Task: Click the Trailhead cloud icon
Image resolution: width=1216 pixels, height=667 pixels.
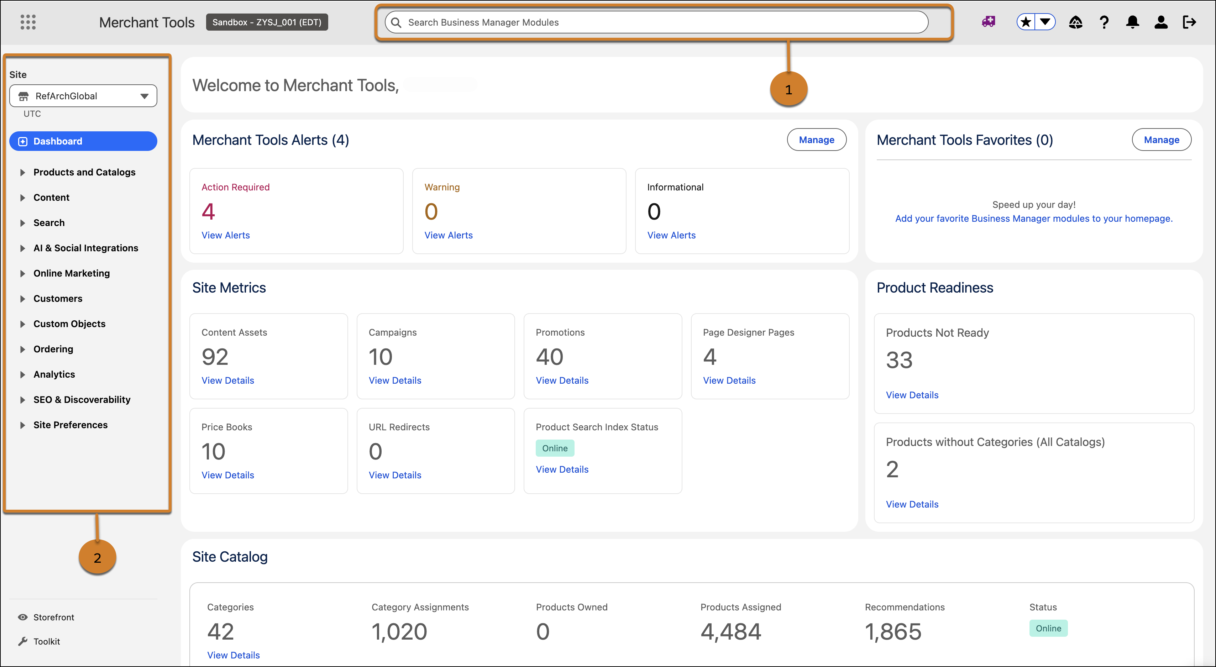Action: pos(1075,22)
